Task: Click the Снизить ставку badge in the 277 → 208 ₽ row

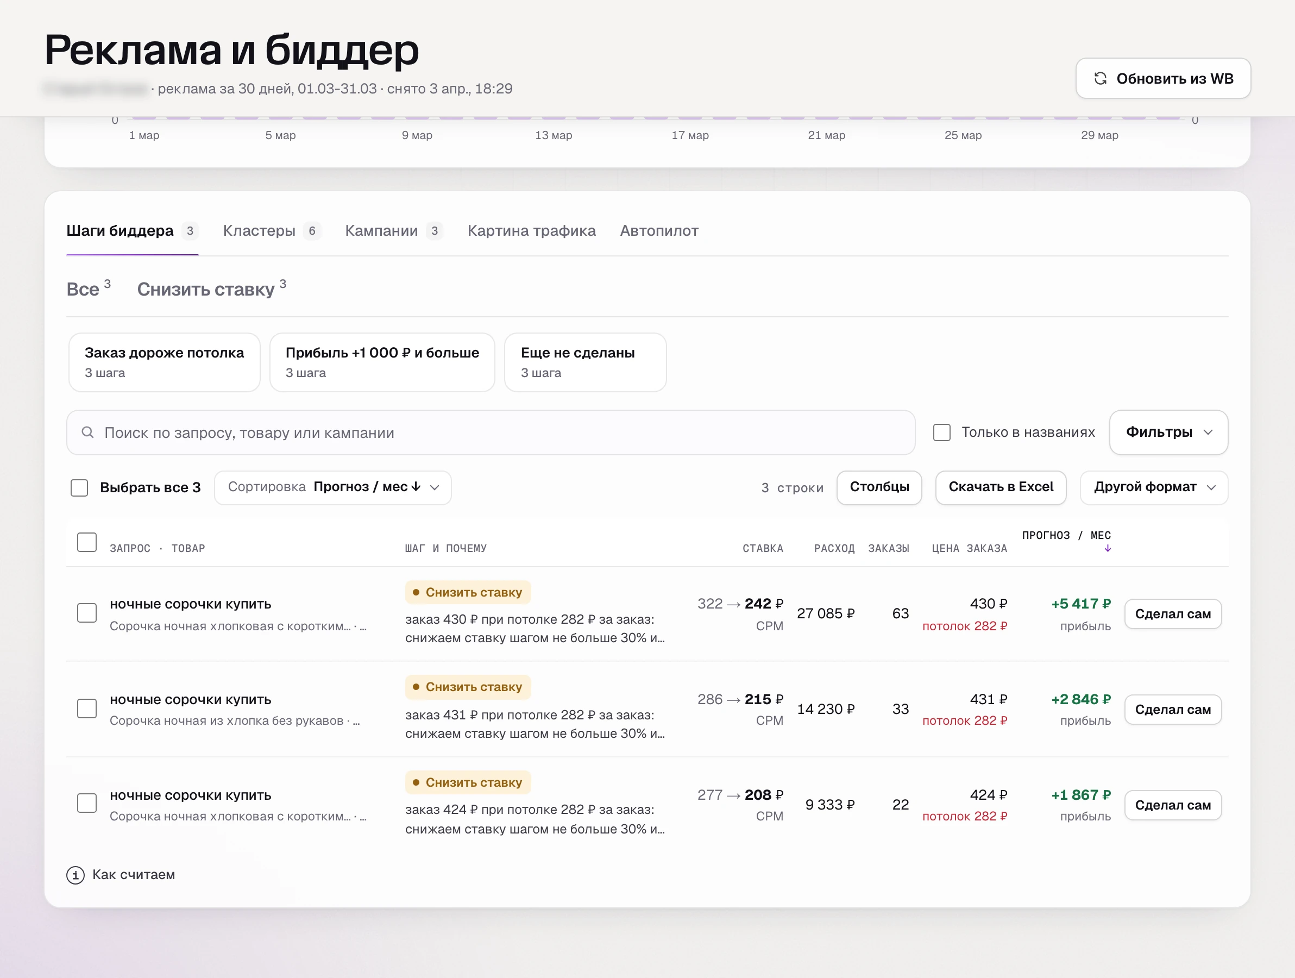Action: (468, 782)
